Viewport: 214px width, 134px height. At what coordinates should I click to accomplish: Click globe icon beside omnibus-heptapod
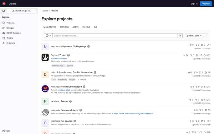(x=84, y=87)
